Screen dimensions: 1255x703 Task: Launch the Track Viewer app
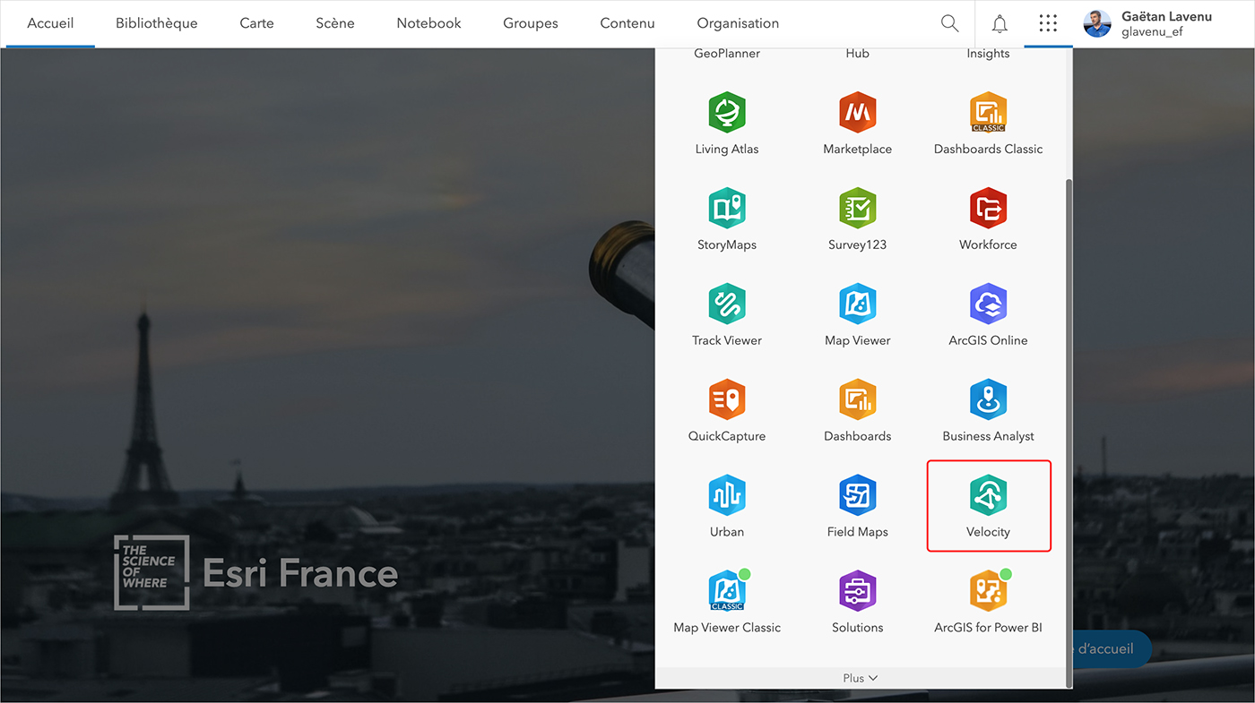pyautogui.click(x=726, y=315)
